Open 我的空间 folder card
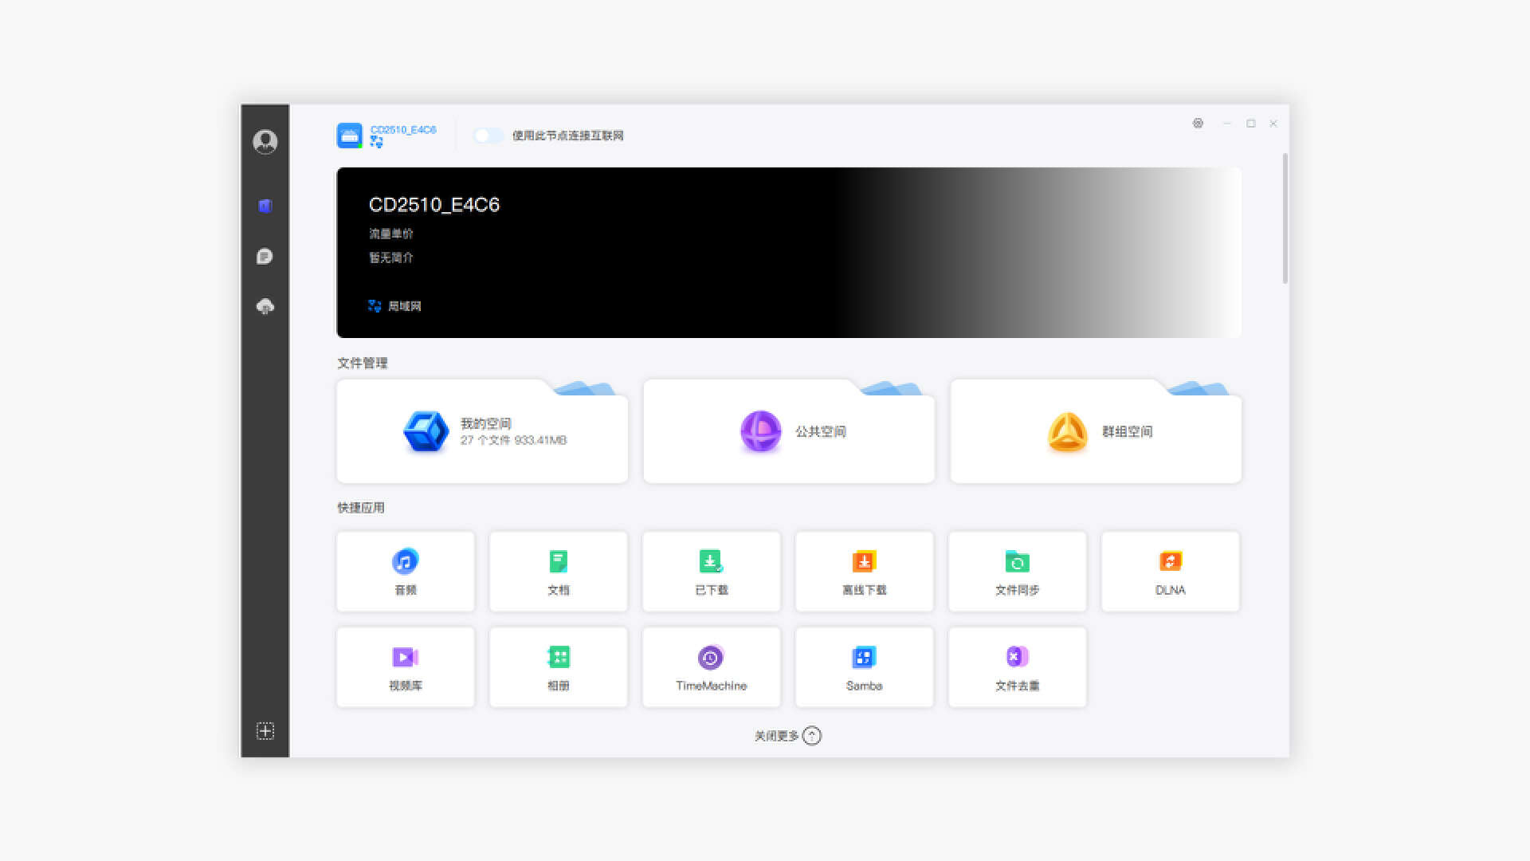1530x861 pixels. click(x=482, y=431)
